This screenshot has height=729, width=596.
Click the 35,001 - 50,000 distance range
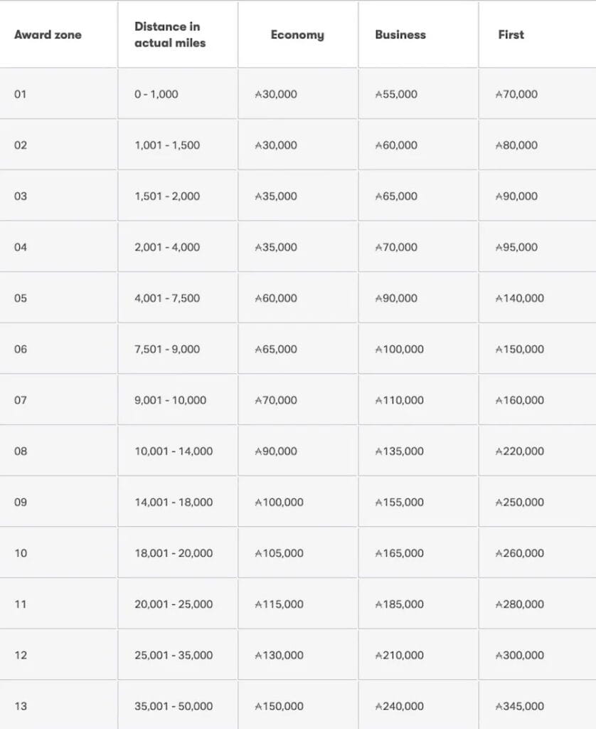pos(174,706)
